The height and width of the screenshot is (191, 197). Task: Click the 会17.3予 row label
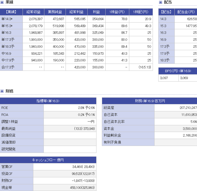[x=11, y=67]
